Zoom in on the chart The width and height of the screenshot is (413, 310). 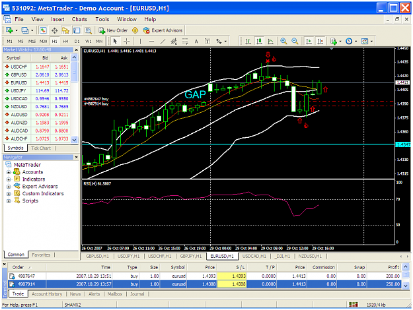tap(283, 42)
